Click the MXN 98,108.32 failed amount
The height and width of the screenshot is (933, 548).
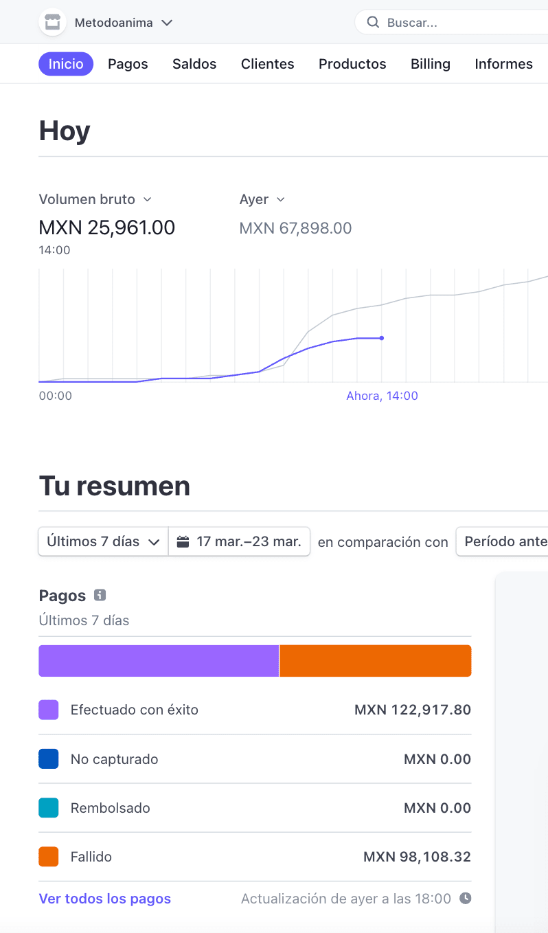(418, 857)
